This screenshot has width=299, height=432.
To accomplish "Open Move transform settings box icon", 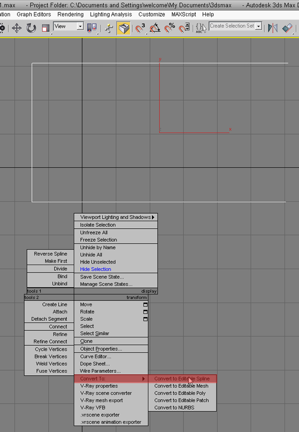I will click(x=145, y=305).
